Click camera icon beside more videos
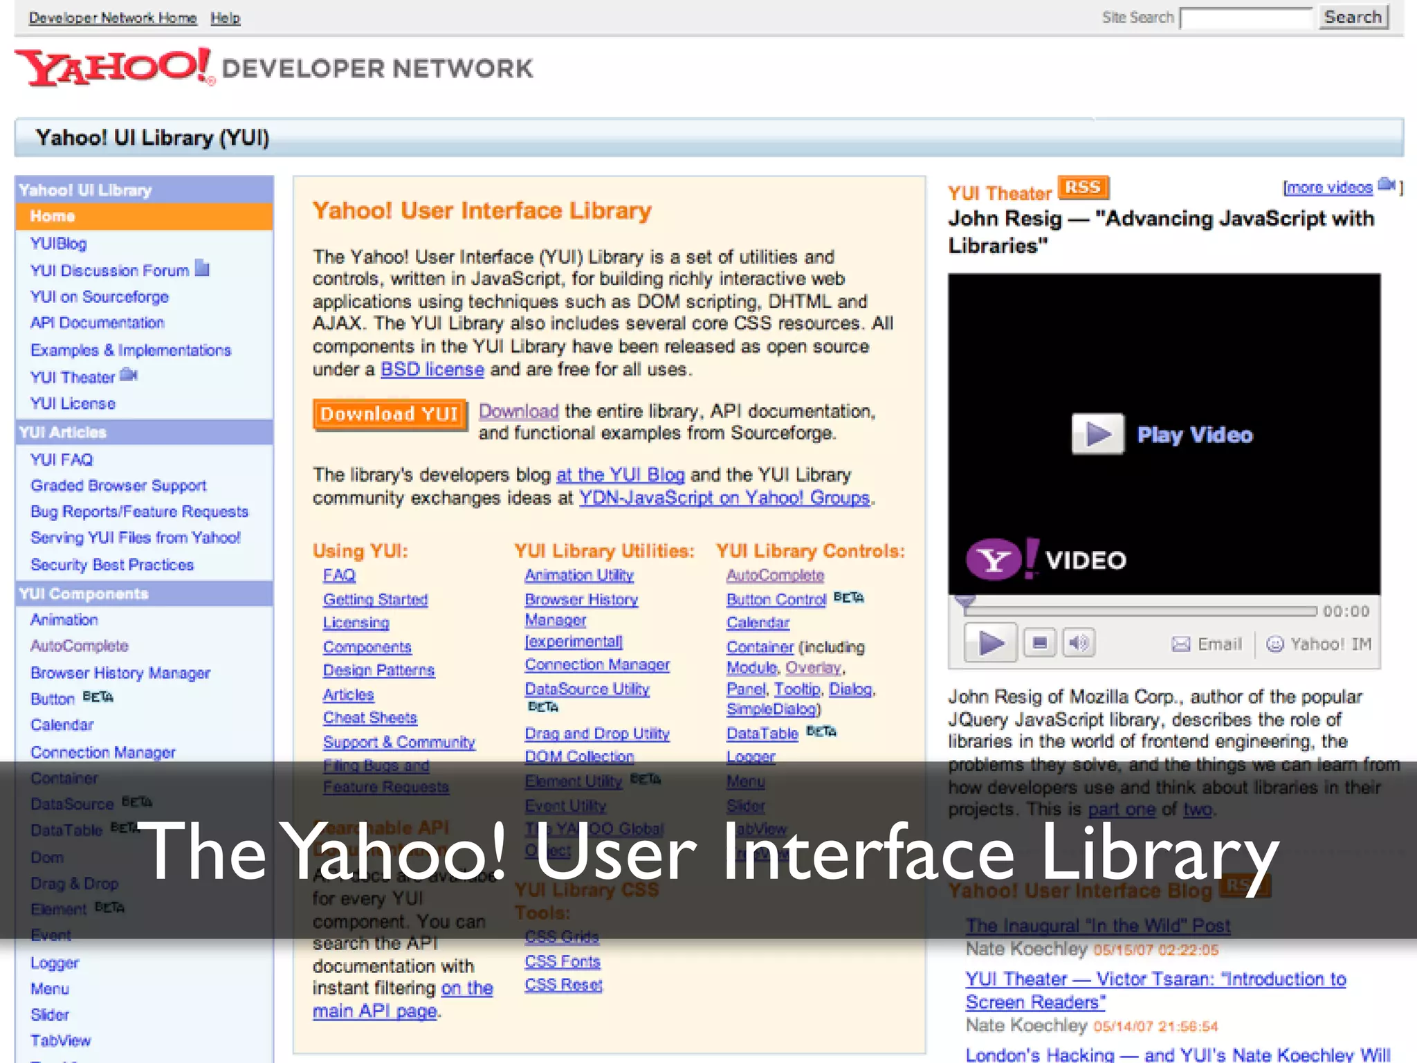 1387,185
